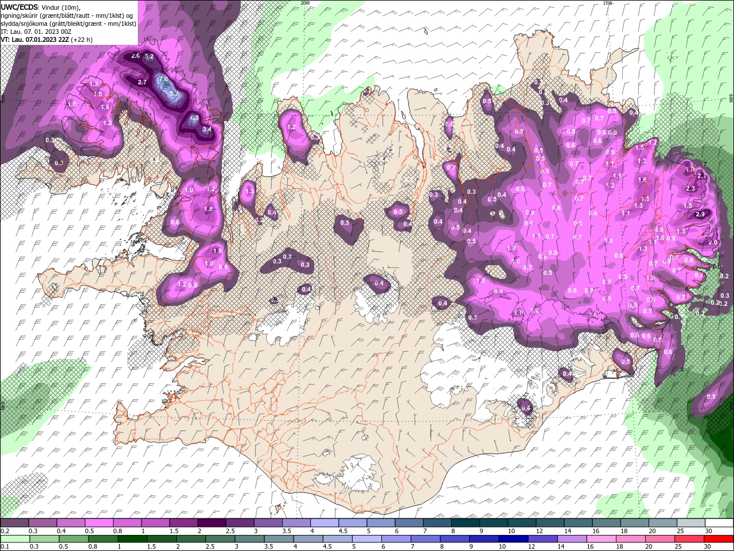The image size is (734, 551).
Task: Click the 2.7 precipitation value label
Action: 142,83
